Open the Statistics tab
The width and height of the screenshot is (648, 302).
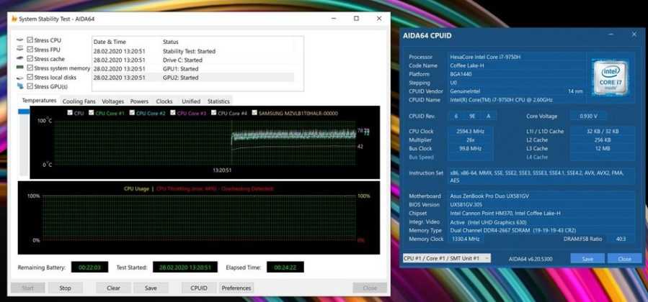coord(218,101)
